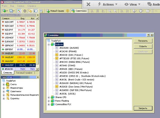The width and height of the screenshot is (160, 118).
Task: Click the Счета accounts icon in Navigator
Action: (8, 84)
